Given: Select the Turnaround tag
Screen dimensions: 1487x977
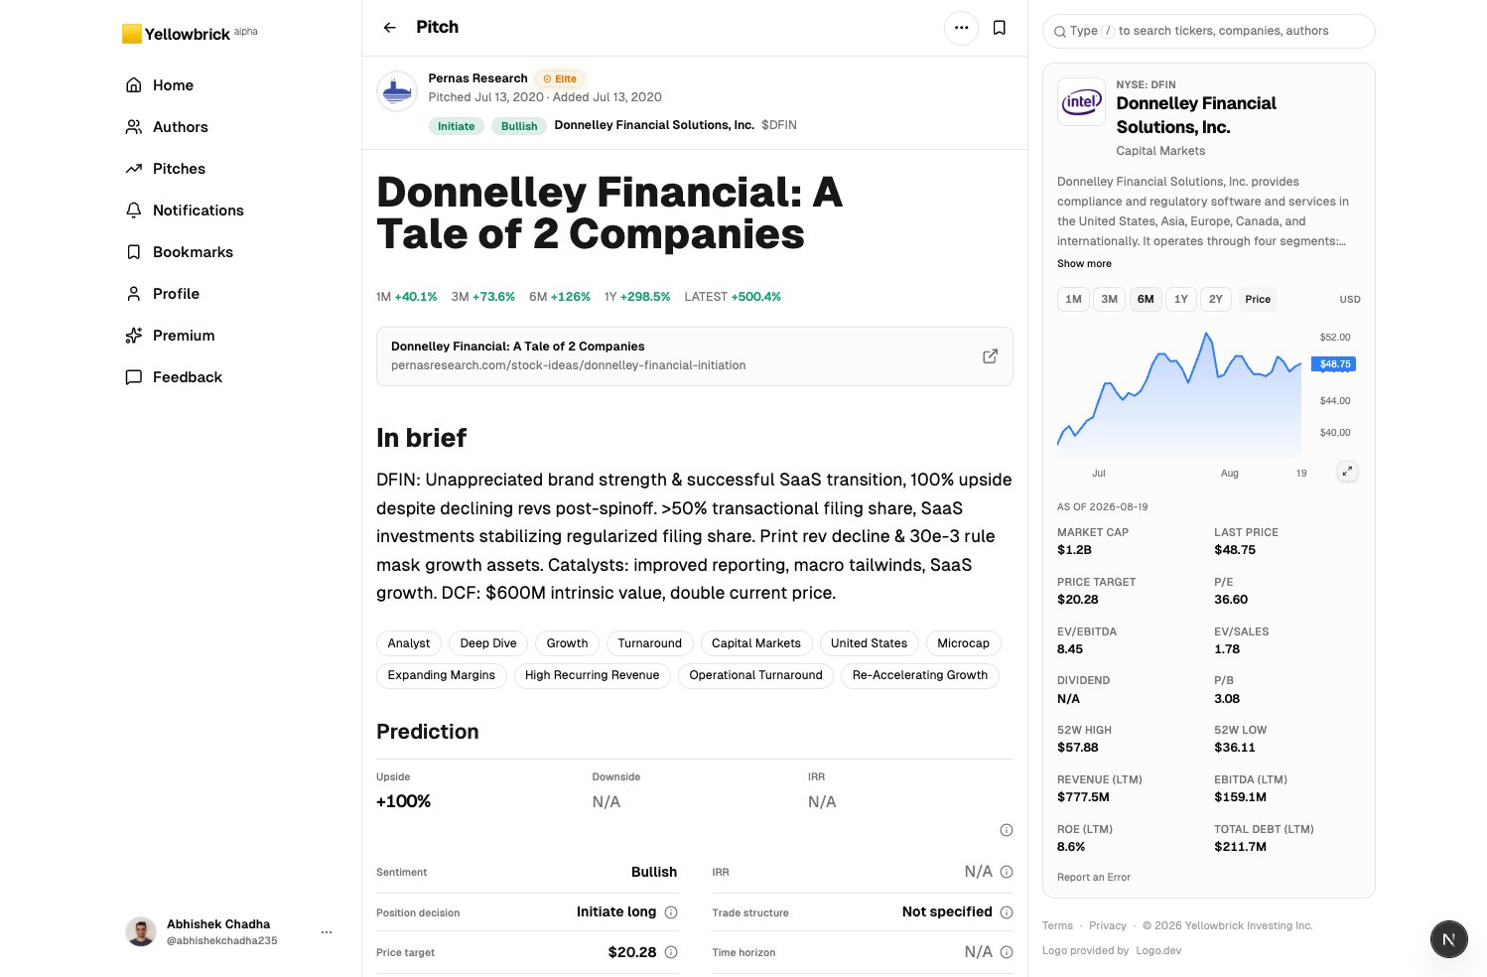Looking at the screenshot, I should tap(650, 643).
